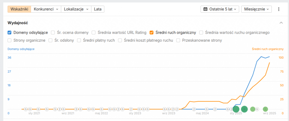The image size is (289, 121).
Task: Open the Miesięcznie interval dropdown
Action: tap(256, 9)
